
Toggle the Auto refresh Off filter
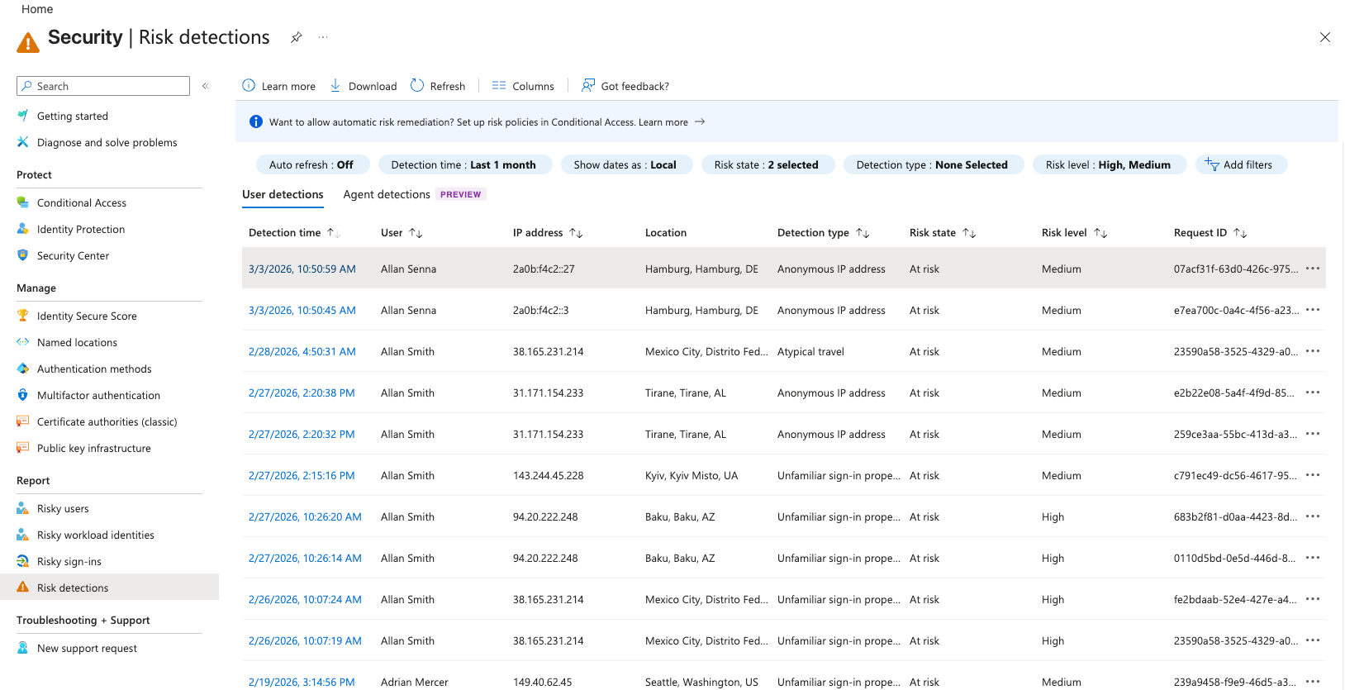point(311,164)
